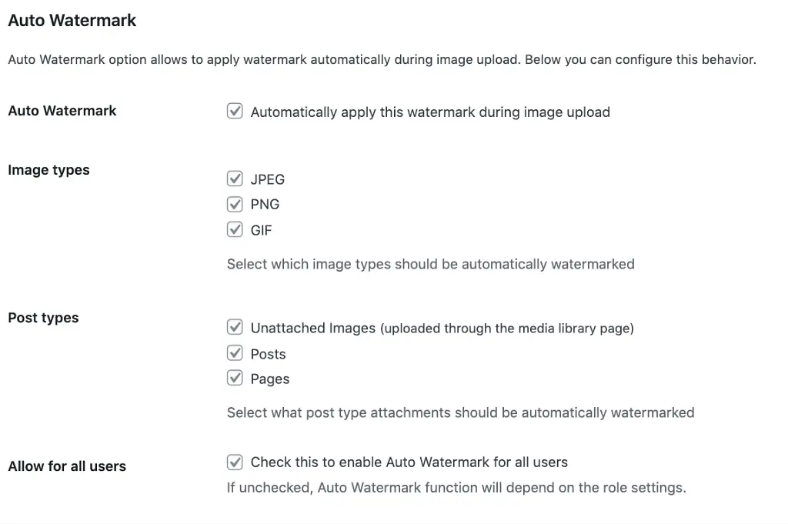This screenshot has height=524, width=788.
Task: Select the Auto Watermark section heading
Action: click(72, 20)
